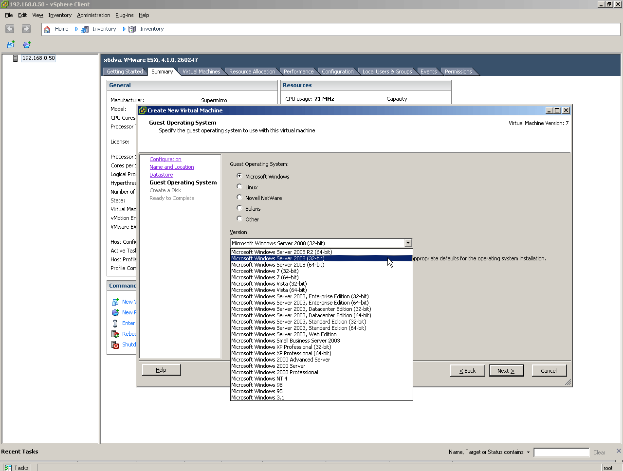Click the Reboot command icon
Image resolution: width=623 pixels, height=471 pixels.
(115, 334)
